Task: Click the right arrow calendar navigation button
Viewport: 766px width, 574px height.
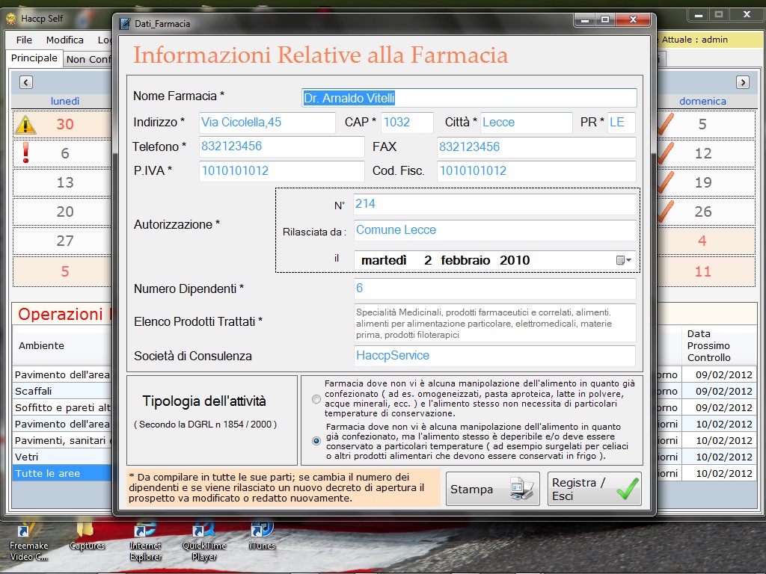Action: coord(742,82)
